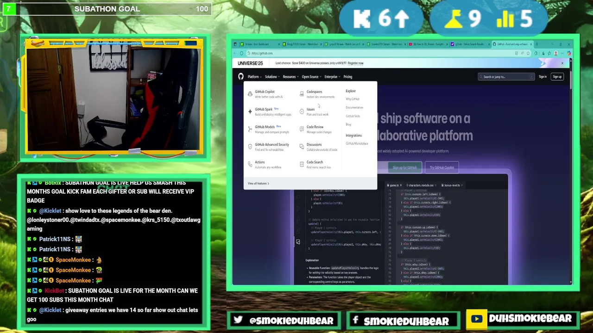Click the Search or jump to field

tap(506, 77)
